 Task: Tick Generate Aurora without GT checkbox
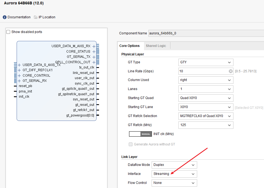130,144
